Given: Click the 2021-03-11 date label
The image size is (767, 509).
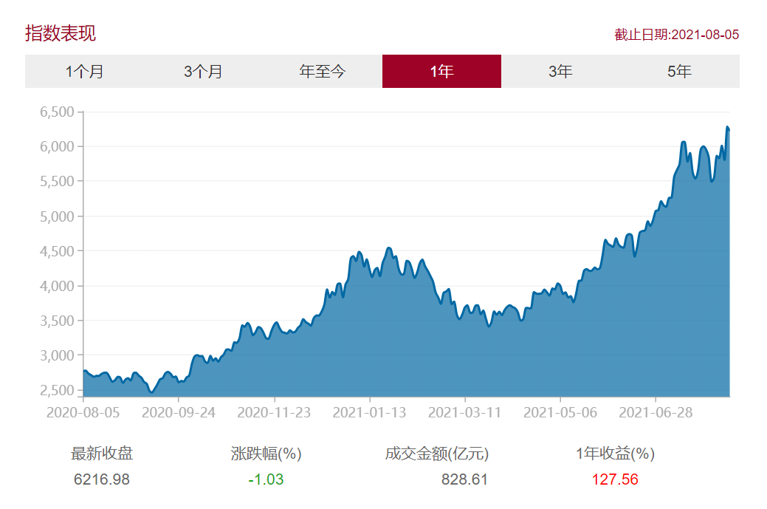Looking at the screenshot, I should [464, 412].
